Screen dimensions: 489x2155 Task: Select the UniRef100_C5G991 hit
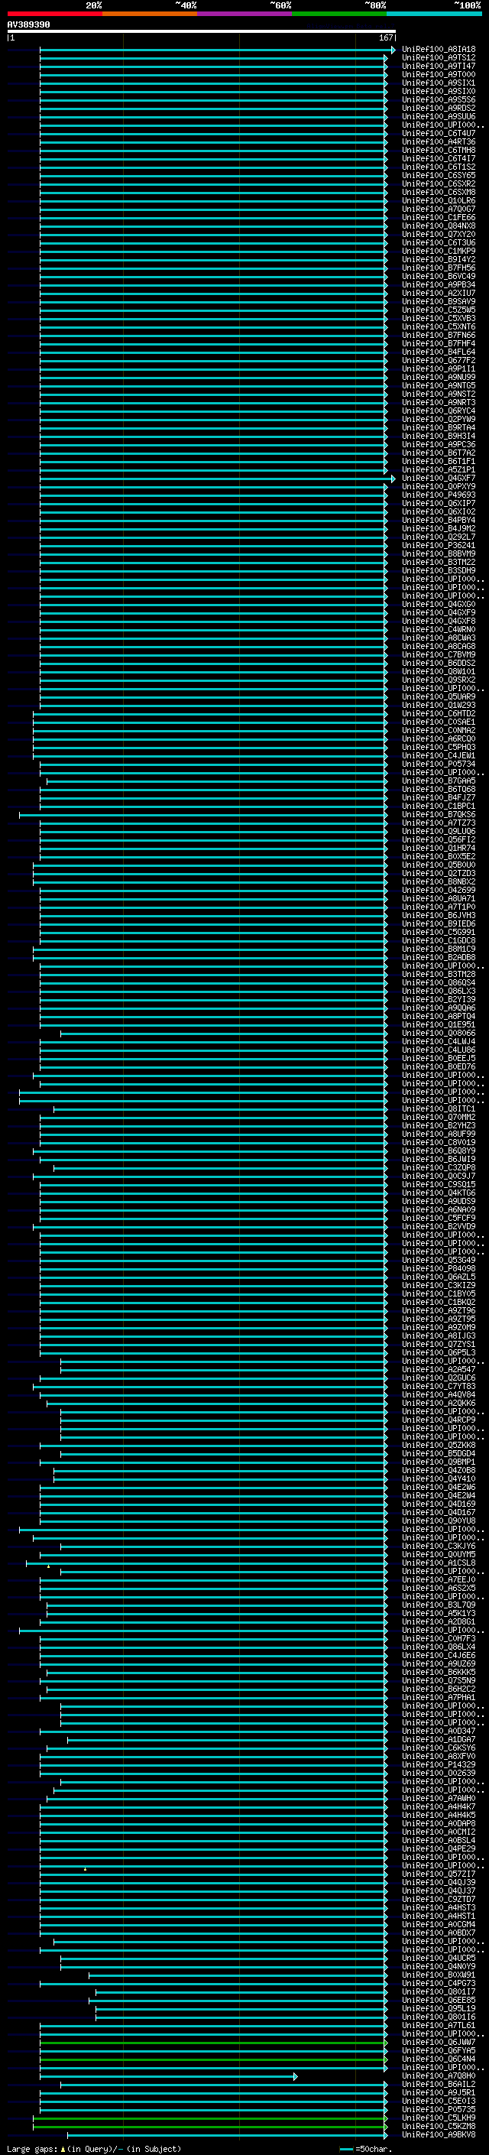click(438, 932)
